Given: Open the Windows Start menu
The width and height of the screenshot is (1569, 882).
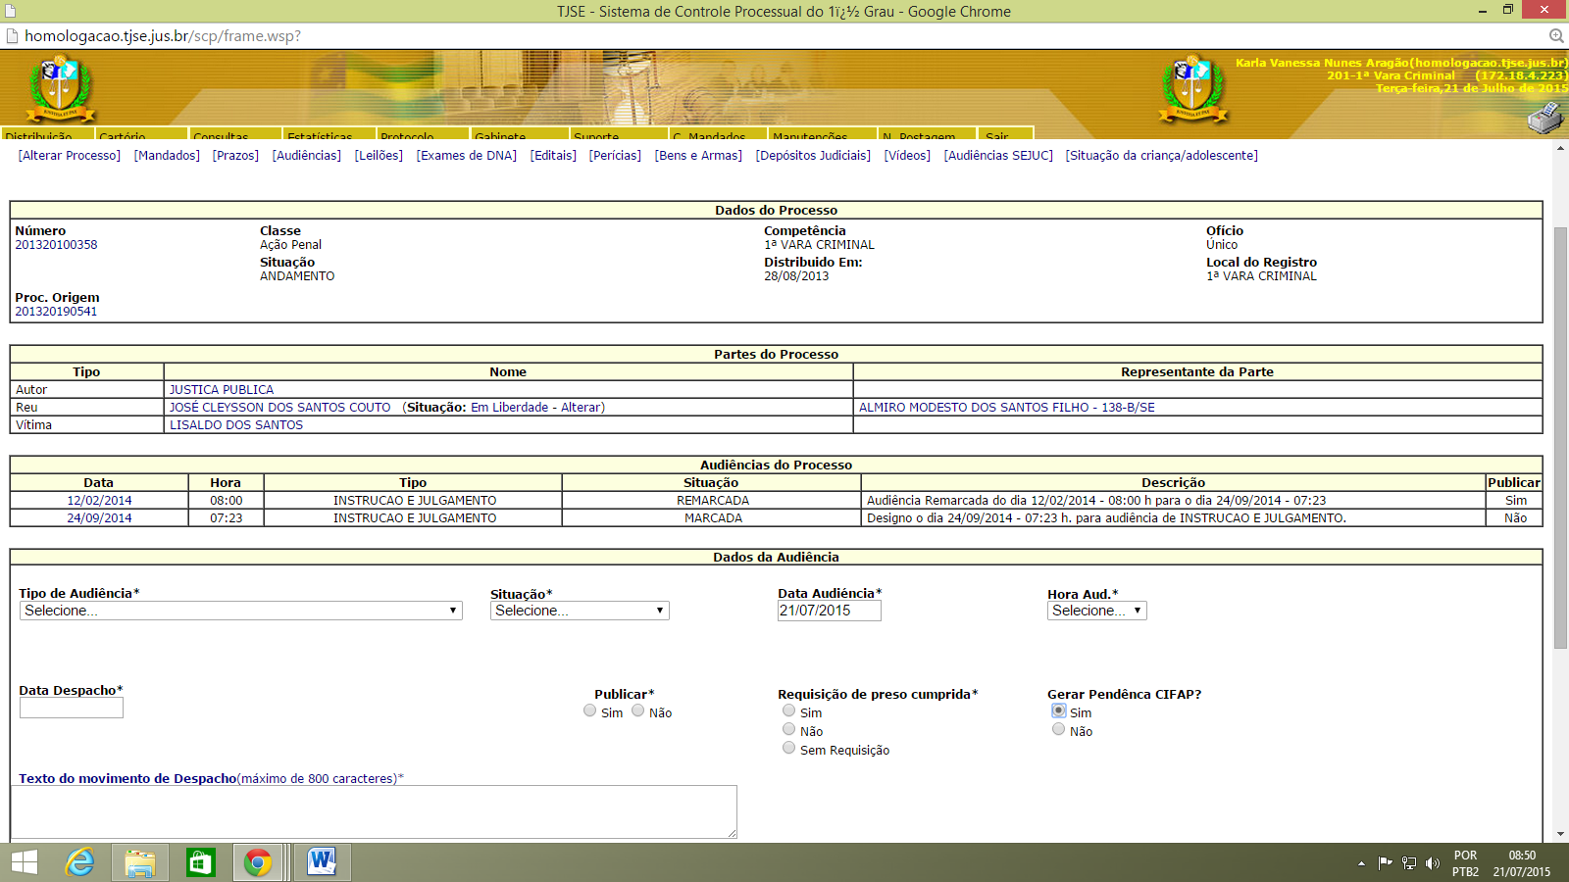Looking at the screenshot, I should click(25, 862).
